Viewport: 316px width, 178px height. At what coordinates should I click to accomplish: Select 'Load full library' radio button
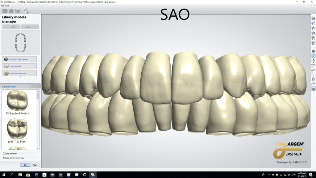[4, 154]
